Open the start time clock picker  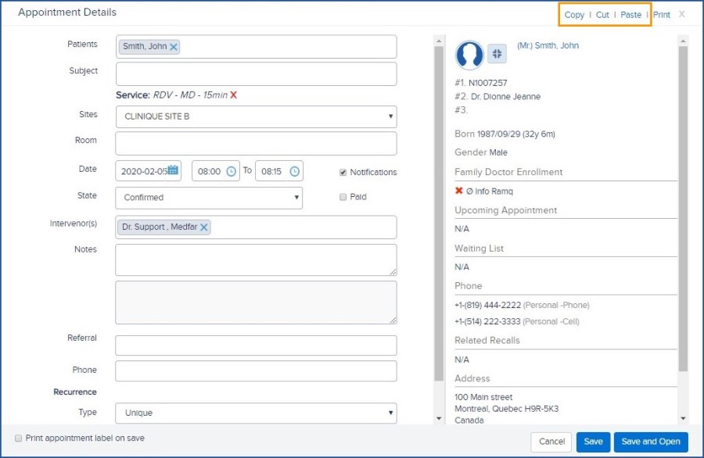[x=231, y=170]
